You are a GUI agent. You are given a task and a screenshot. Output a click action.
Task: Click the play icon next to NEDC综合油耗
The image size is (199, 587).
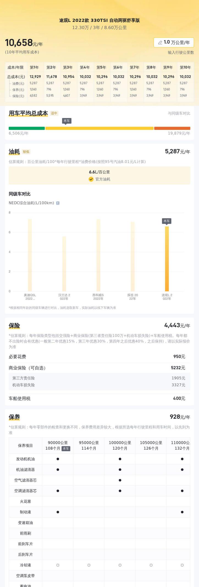pyautogui.click(x=58, y=203)
